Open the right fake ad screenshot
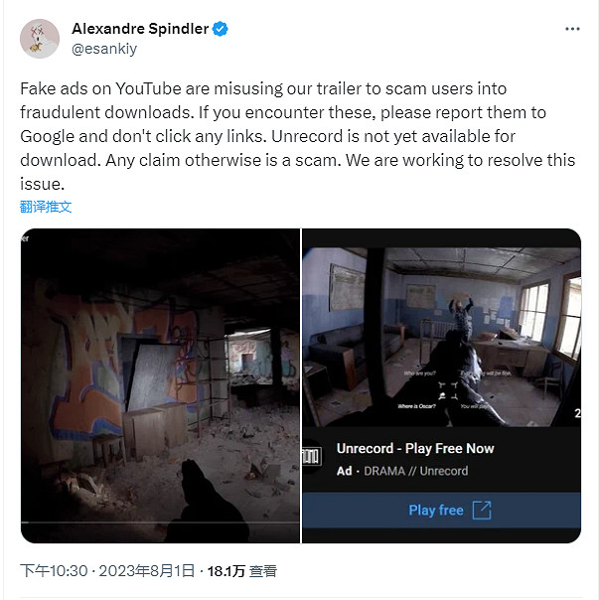599x600 pixels. click(x=442, y=385)
